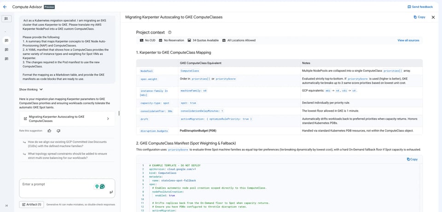Viewport: 442px width, 212px height.
Task: Click the consolidateAfter: 30s cell
Action: [x=158, y=111]
